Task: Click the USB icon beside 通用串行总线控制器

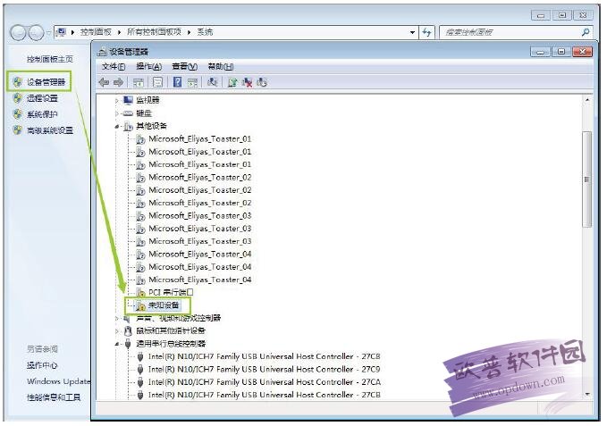Action: pos(128,343)
